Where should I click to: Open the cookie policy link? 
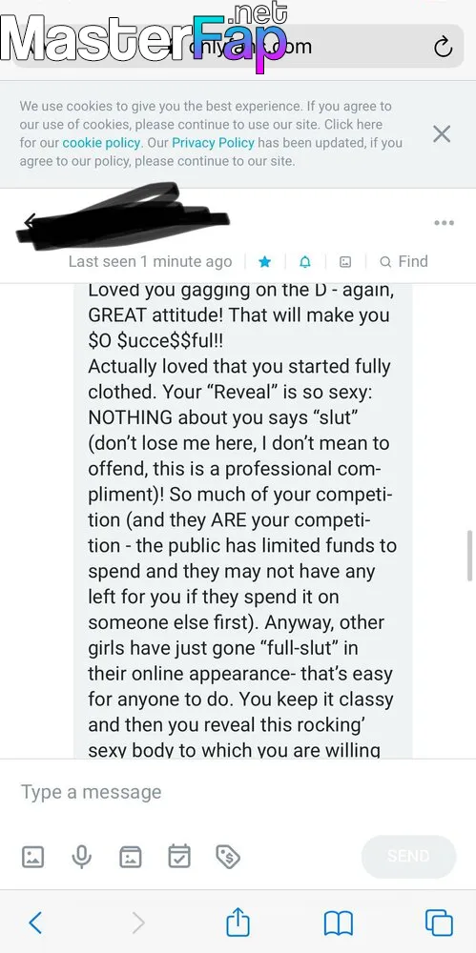coord(102,143)
